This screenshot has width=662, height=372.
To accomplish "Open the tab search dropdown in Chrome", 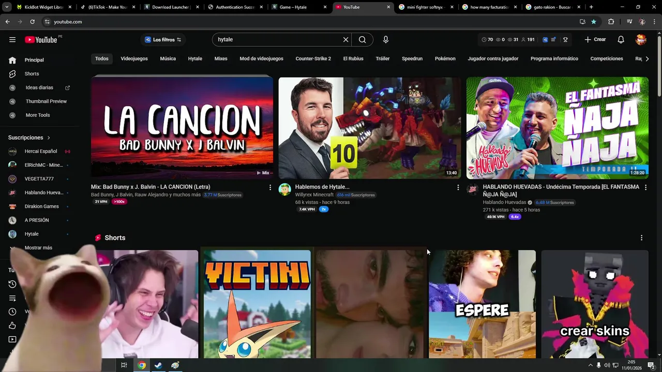I will click(x=7, y=7).
